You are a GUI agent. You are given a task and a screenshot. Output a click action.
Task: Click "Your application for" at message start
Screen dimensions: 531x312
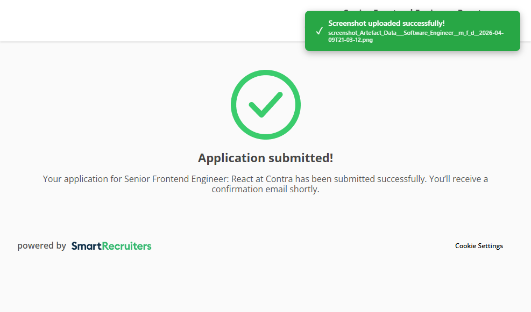[82, 179]
